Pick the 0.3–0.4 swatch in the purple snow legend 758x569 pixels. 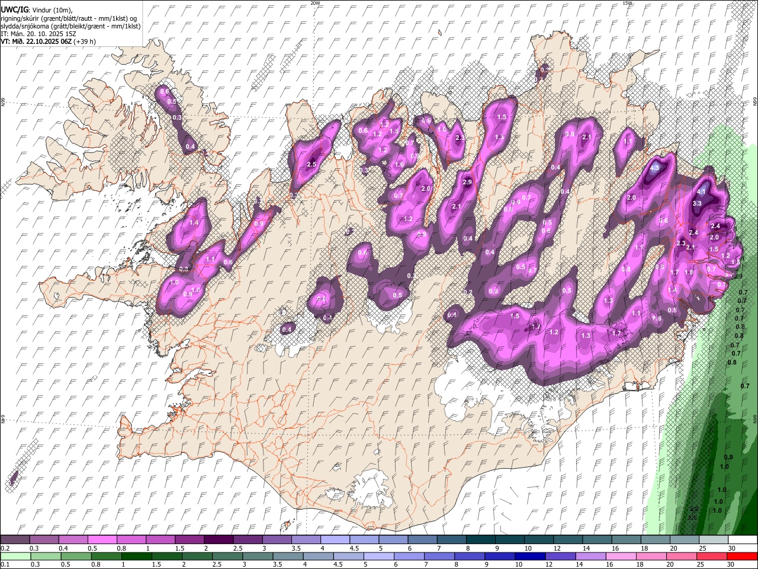click(x=44, y=539)
